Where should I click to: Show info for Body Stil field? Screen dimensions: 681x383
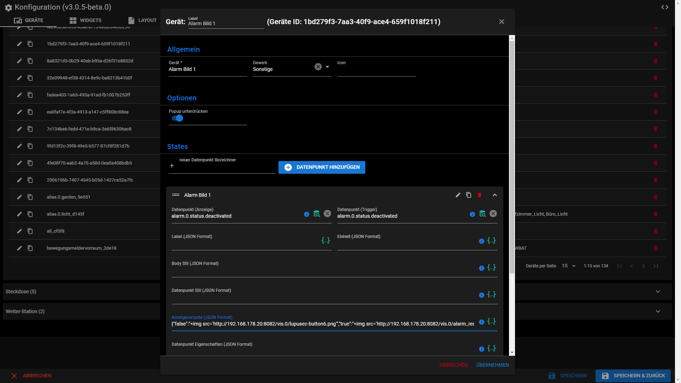481,268
